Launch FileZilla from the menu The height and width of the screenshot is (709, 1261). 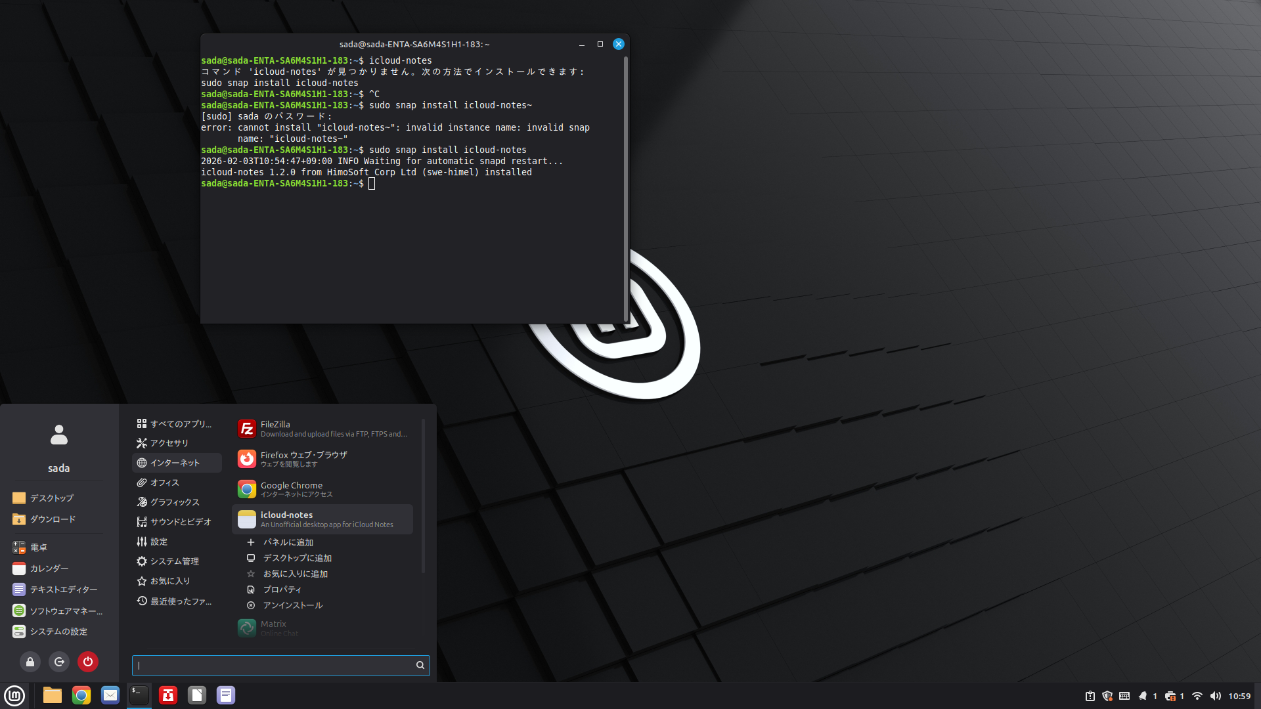coord(322,429)
